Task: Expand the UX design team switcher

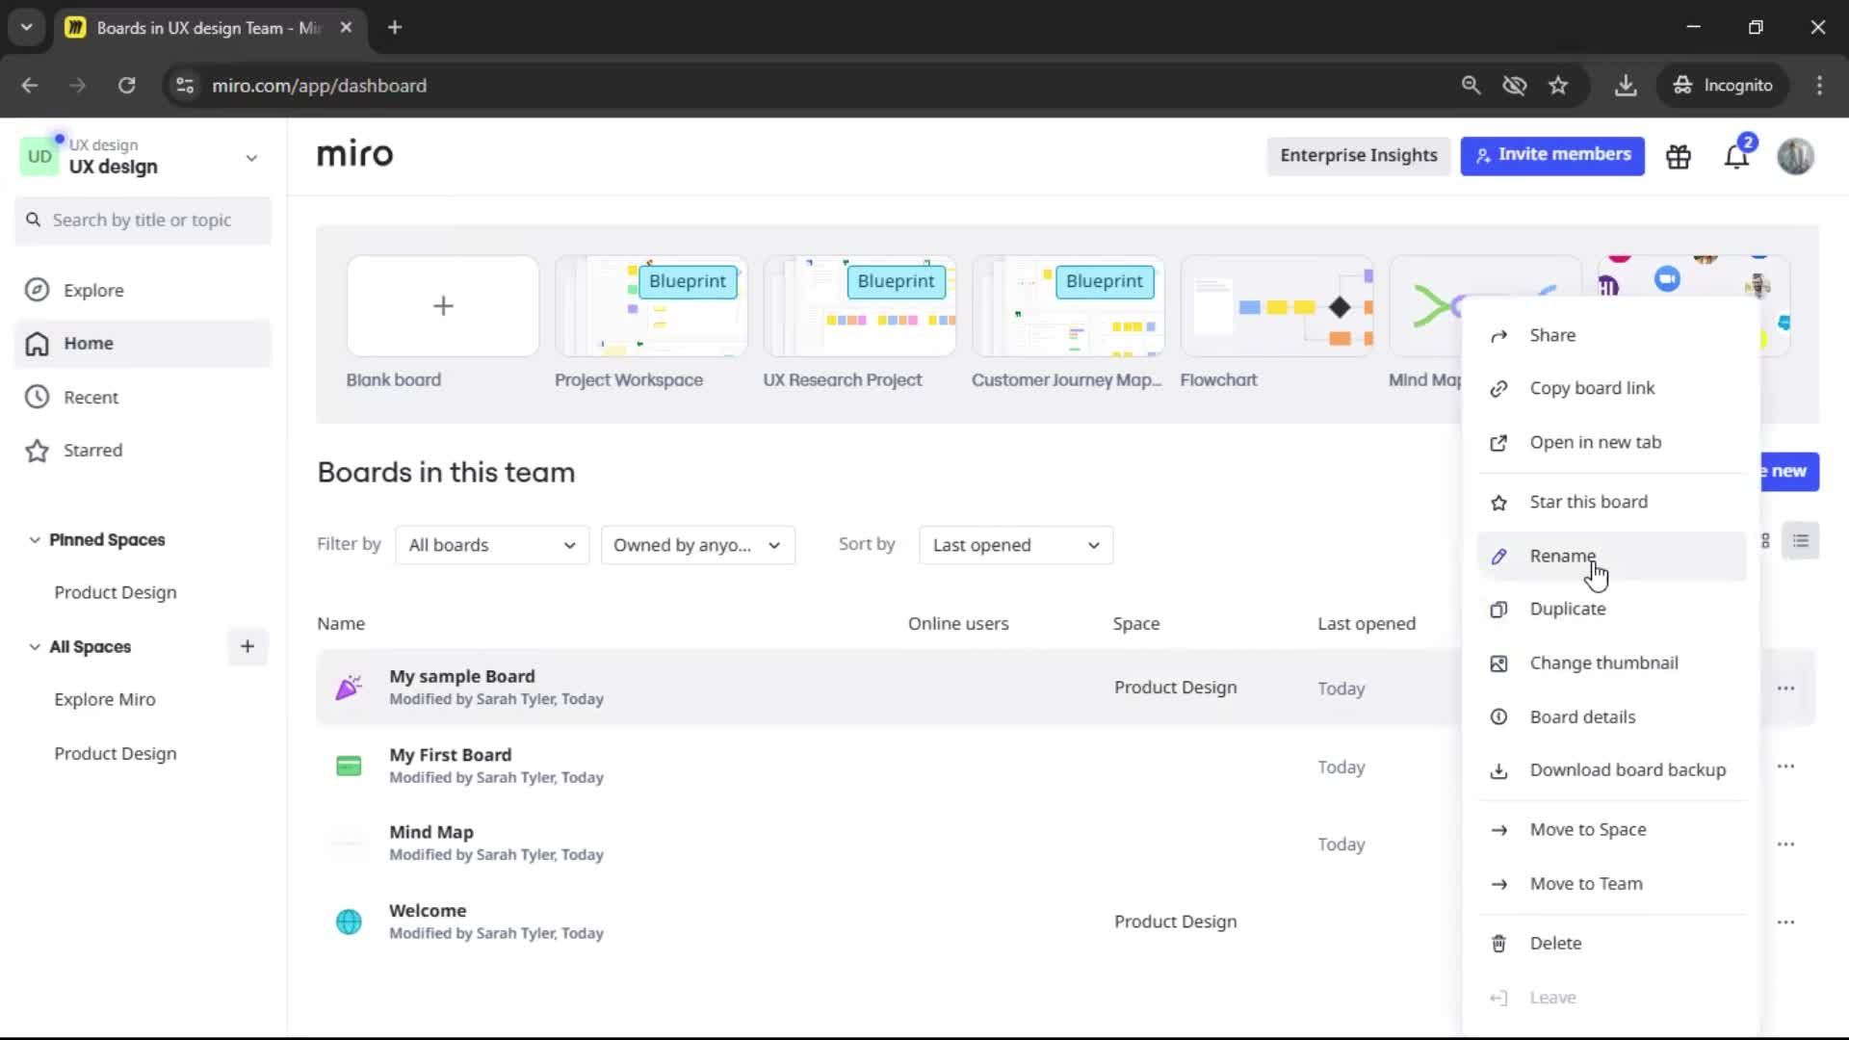Action: pyautogui.click(x=251, y=158)
